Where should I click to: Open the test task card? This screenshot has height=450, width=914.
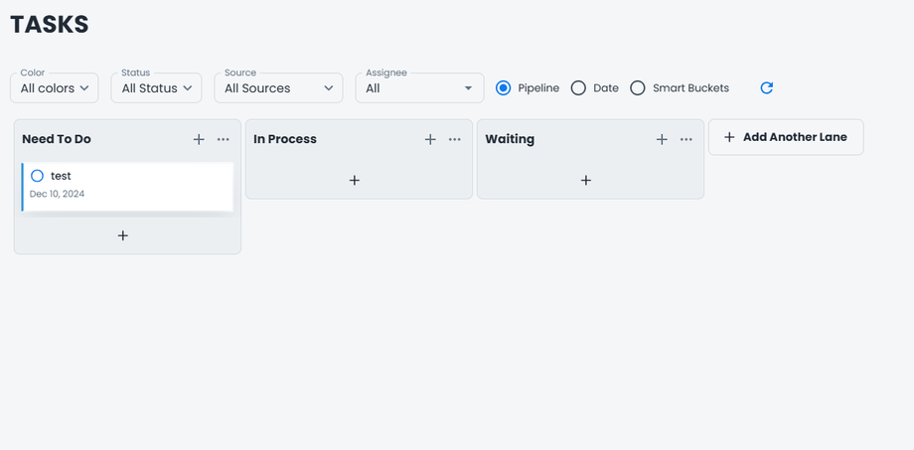pyautogui.click(x=139, y=186)
